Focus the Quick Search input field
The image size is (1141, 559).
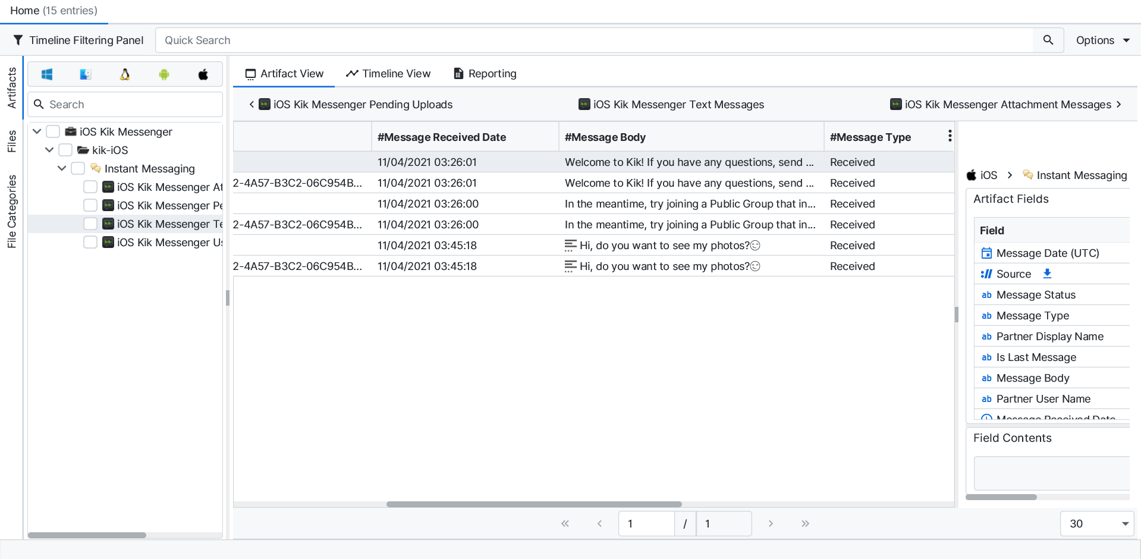click(x=595, y=40)
